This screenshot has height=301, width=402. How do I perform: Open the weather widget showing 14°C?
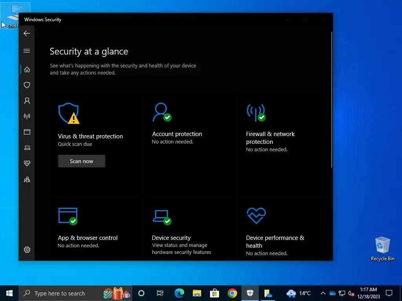[298, 293]
